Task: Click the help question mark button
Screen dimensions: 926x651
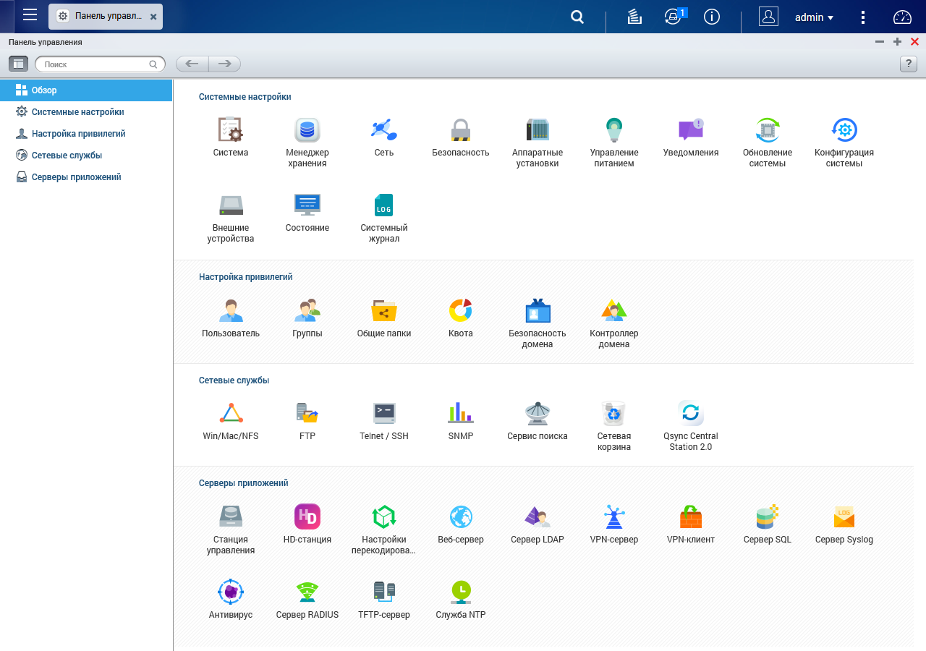Action: tap(908, 64)
